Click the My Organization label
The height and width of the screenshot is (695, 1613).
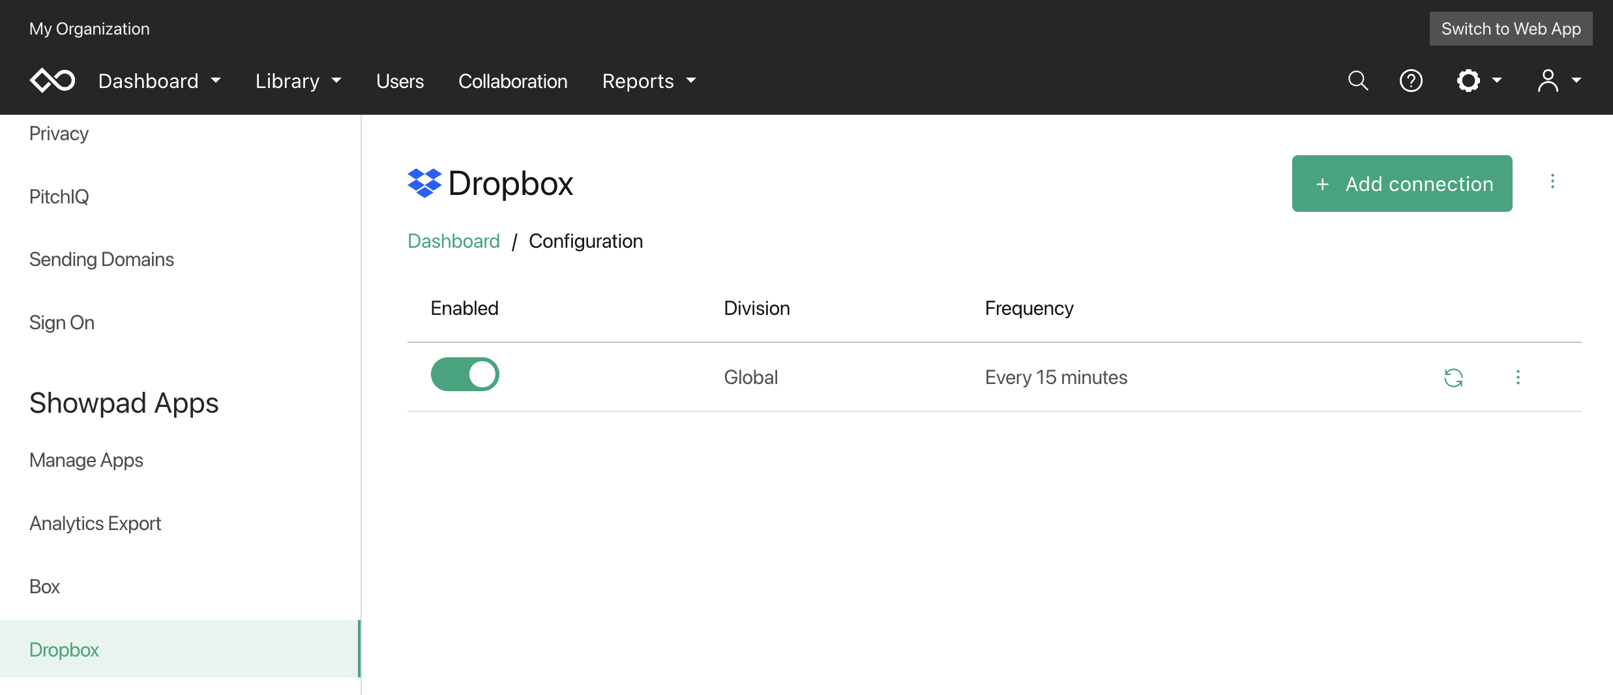(89, 29)
